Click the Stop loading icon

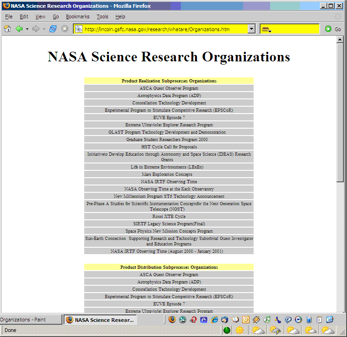click(65, 29)
